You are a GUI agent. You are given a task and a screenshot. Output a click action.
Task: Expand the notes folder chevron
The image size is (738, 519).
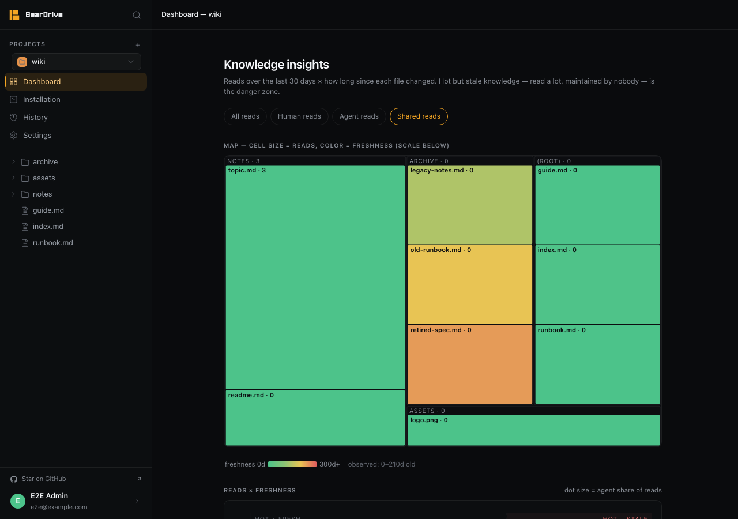[x=13, y=194]
